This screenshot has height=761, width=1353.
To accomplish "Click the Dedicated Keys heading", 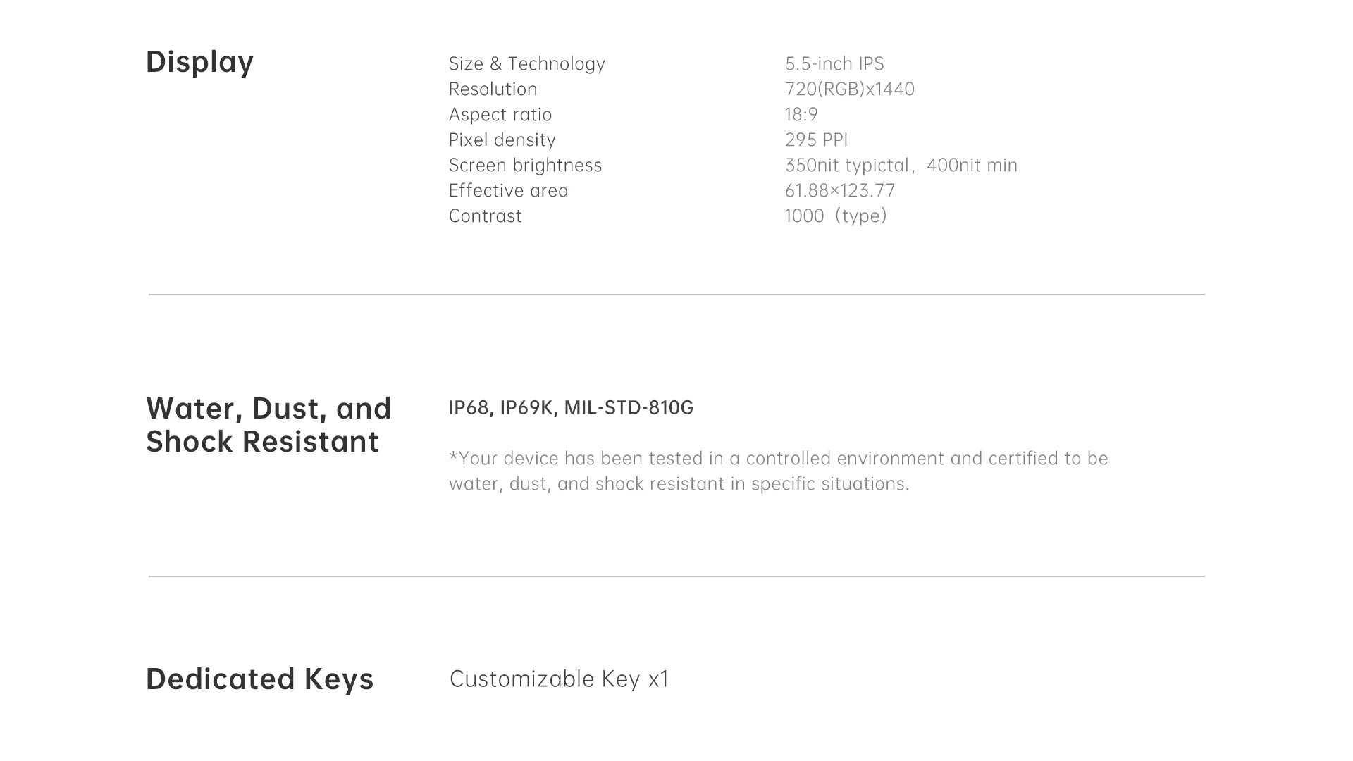I will click(x=259, y=679).
